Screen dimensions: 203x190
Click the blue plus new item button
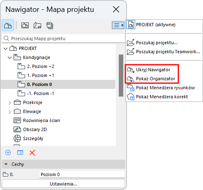tap(8, 152)
